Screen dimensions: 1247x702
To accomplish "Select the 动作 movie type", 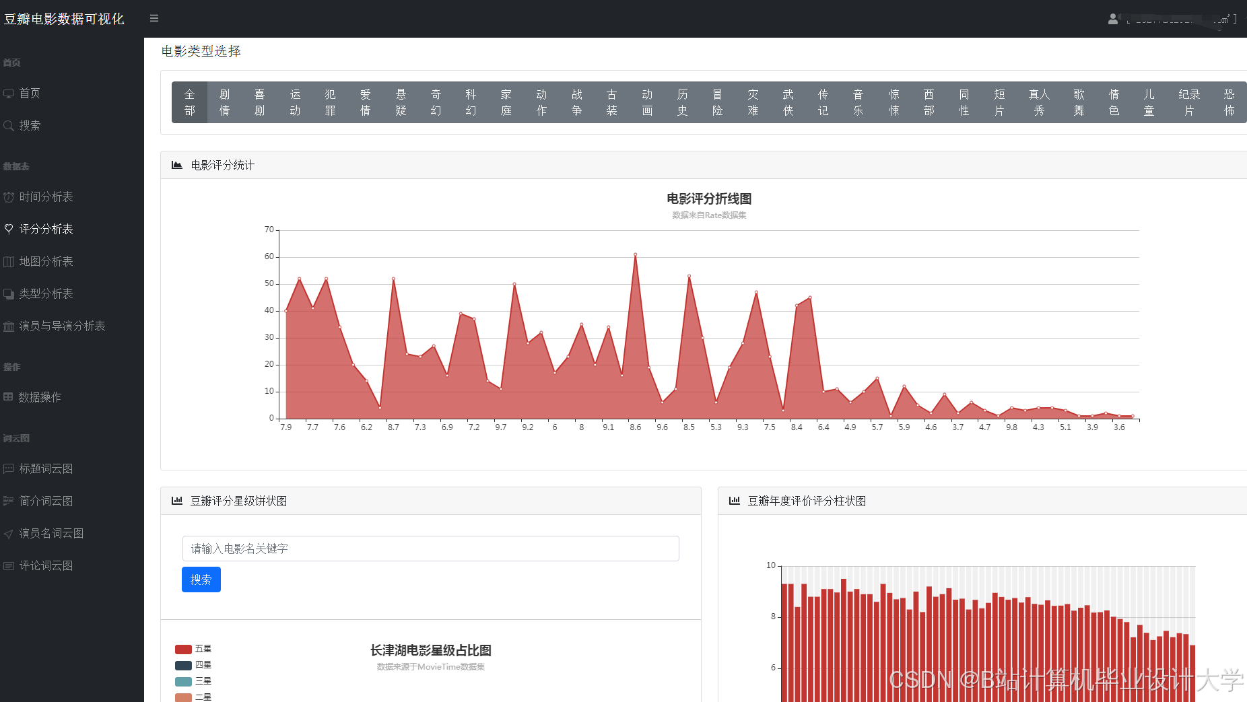I will point(541,102).
